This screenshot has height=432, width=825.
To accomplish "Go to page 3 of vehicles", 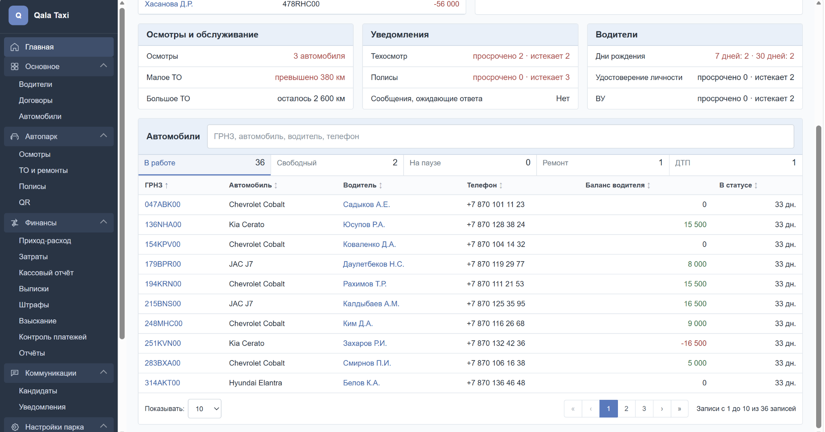I will click(x=644, y=409).
